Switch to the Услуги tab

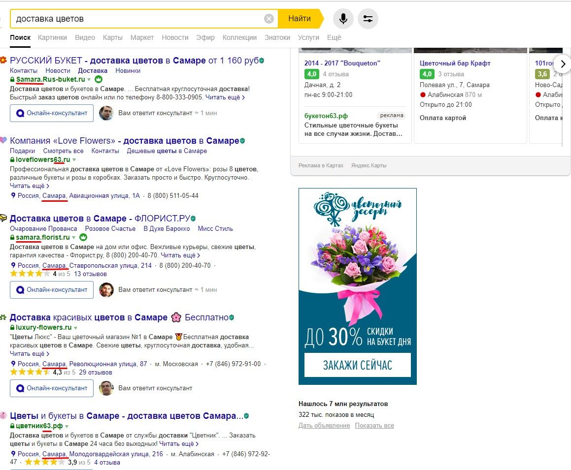308,37
